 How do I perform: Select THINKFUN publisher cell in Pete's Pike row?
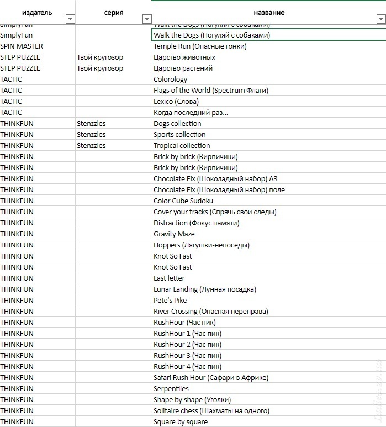38,300
